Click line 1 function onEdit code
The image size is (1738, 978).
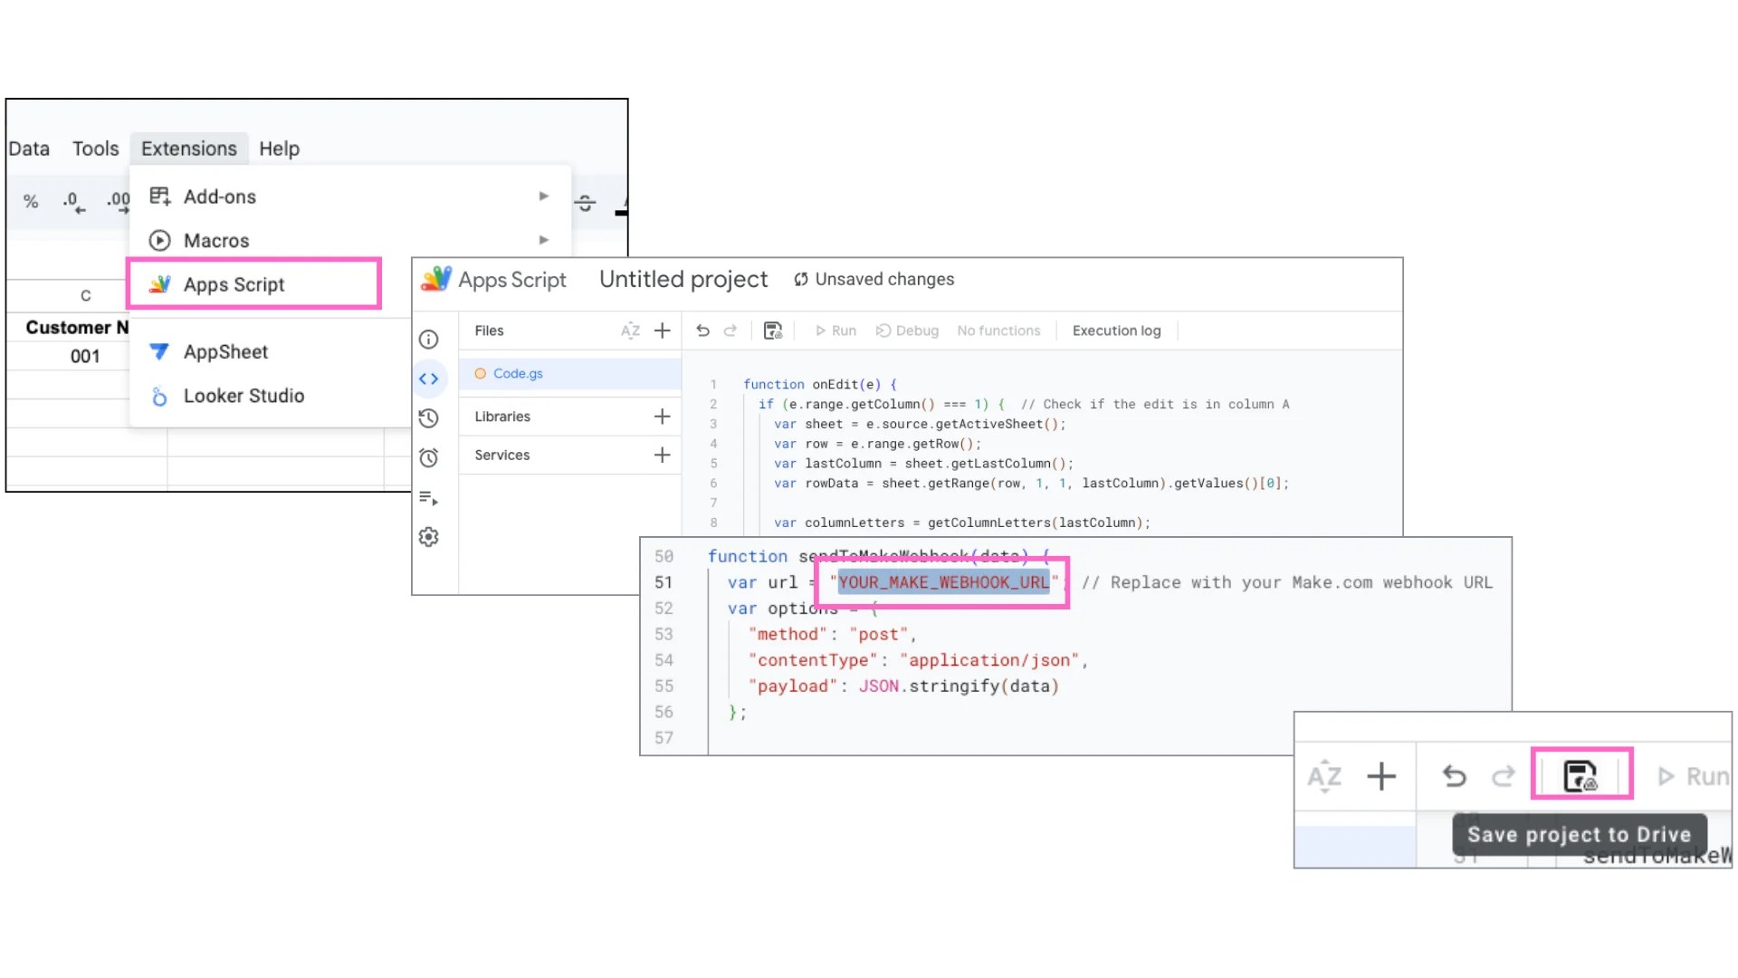[x=819, y=384]
